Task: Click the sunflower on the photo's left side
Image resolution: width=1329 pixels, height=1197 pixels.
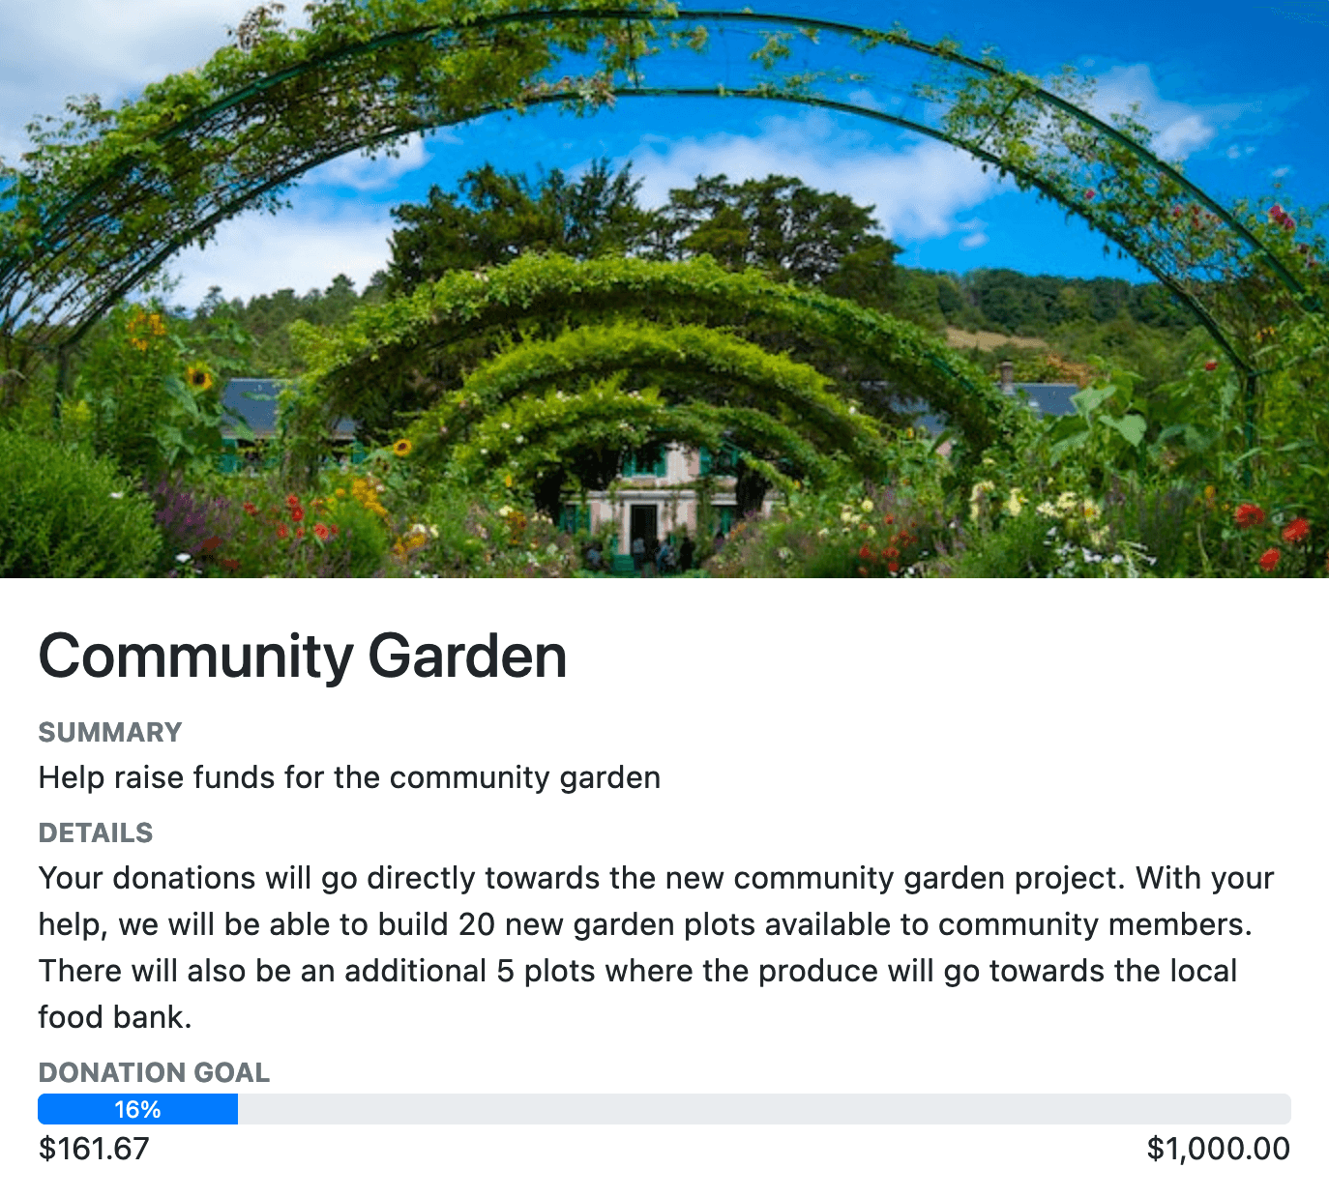Action: point(199,376)
